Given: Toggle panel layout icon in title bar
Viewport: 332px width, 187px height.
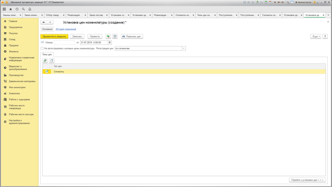Looking at the screenshot, I should click(x=292, y=2).
